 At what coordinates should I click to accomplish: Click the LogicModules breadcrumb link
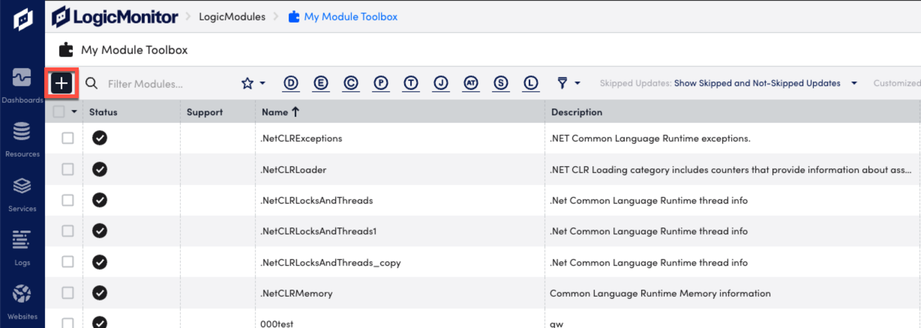(x=232, y=17)
